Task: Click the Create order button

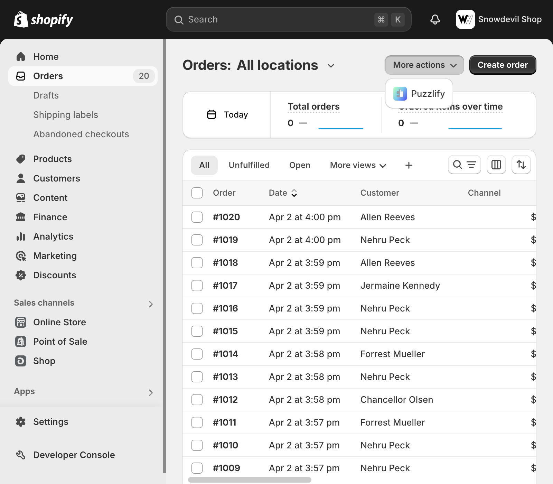Action: click(502, 65)
